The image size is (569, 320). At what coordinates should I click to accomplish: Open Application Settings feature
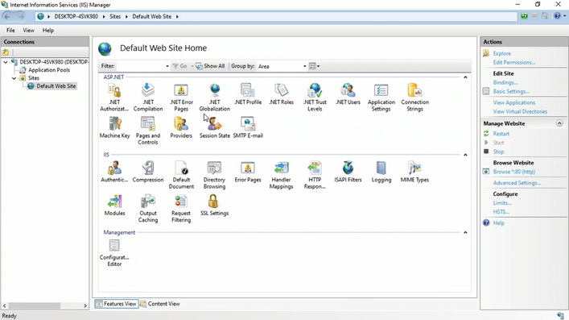(x=381, y=97)
